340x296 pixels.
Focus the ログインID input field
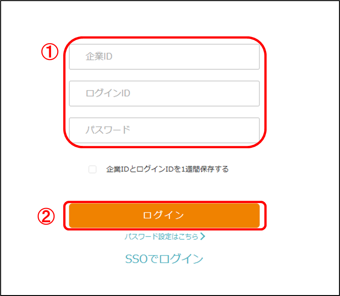[x=164, y=94]
